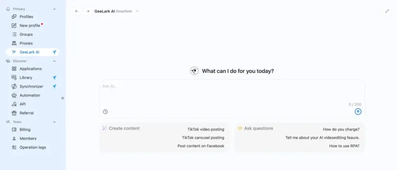Screen dimensions: 398x170
Task: Click the Synchronizer sidebar icon
Action: 14,87
